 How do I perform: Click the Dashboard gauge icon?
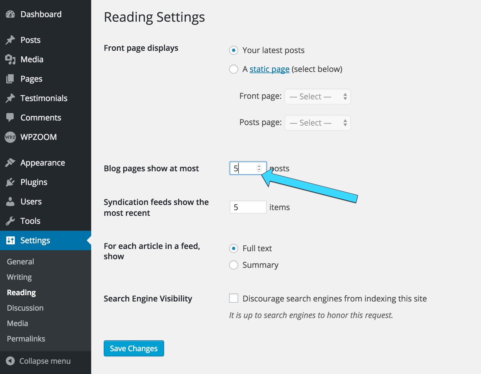[10, 14]
